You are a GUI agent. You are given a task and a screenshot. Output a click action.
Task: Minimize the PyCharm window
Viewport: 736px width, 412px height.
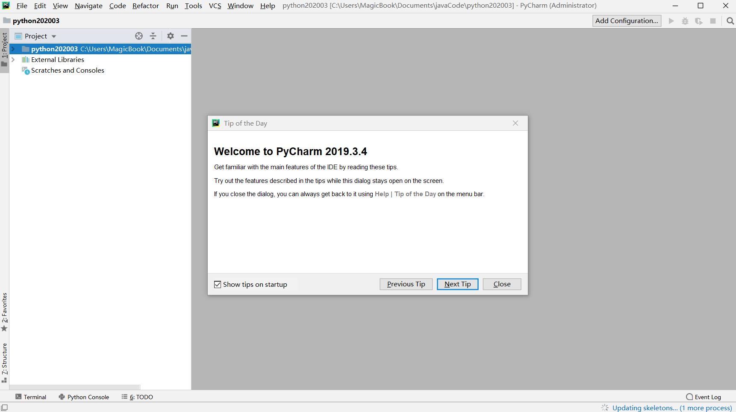tap(675, 6)
